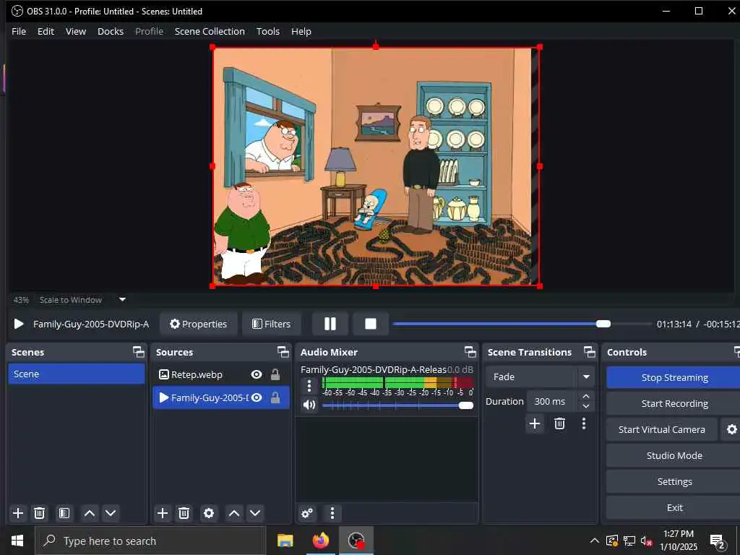Screen dimensions: 740x555
Task: Add a new source with plus icon
Action: point(163,513)
